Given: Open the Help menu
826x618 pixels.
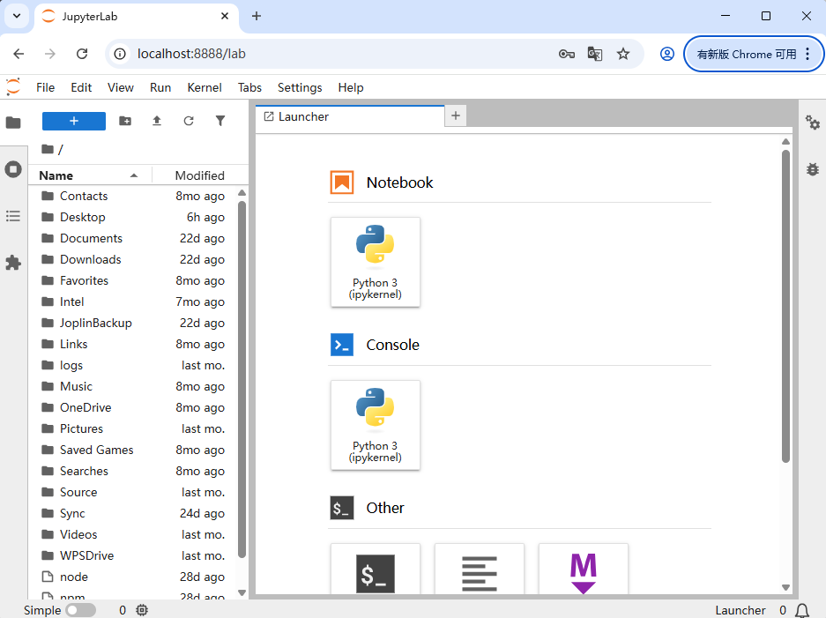Looking at the screenshot, I should (x=351, y=87).
